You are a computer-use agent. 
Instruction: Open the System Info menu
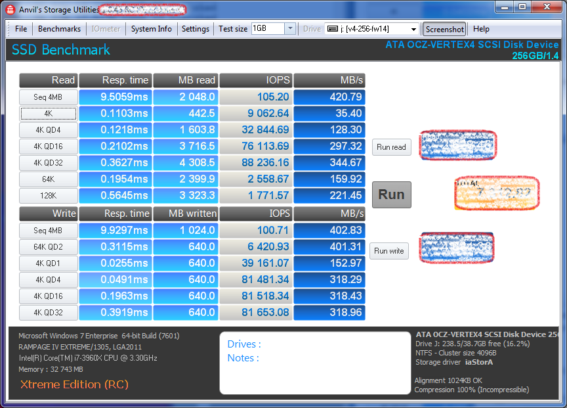[x=151, y=29]
